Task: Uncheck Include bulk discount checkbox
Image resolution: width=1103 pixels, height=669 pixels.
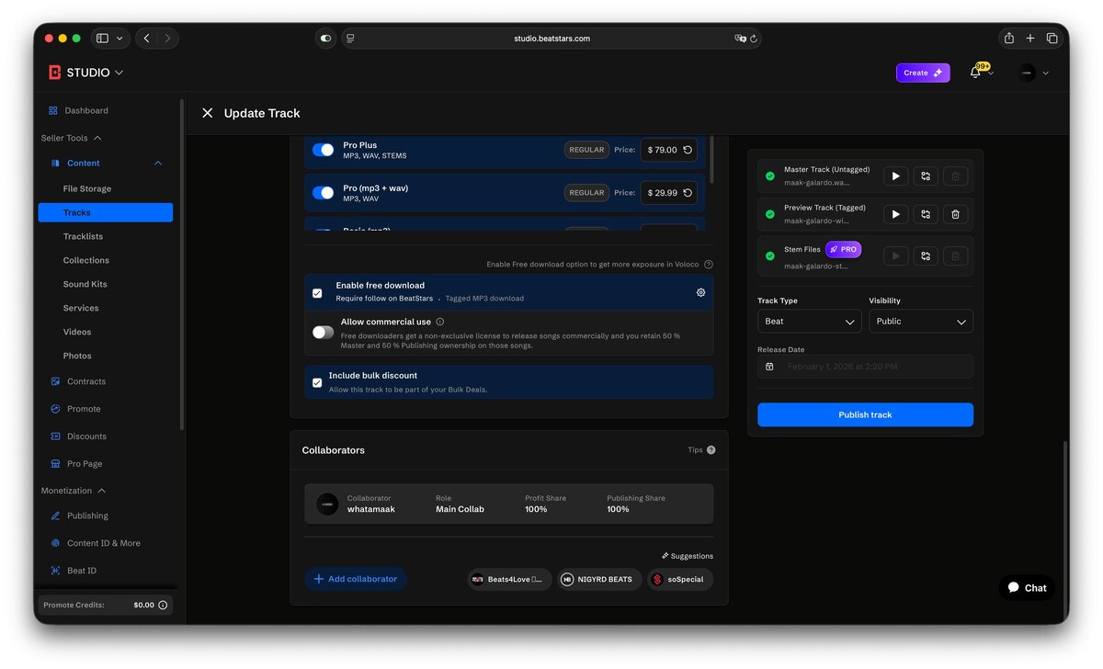Action: 317,382
